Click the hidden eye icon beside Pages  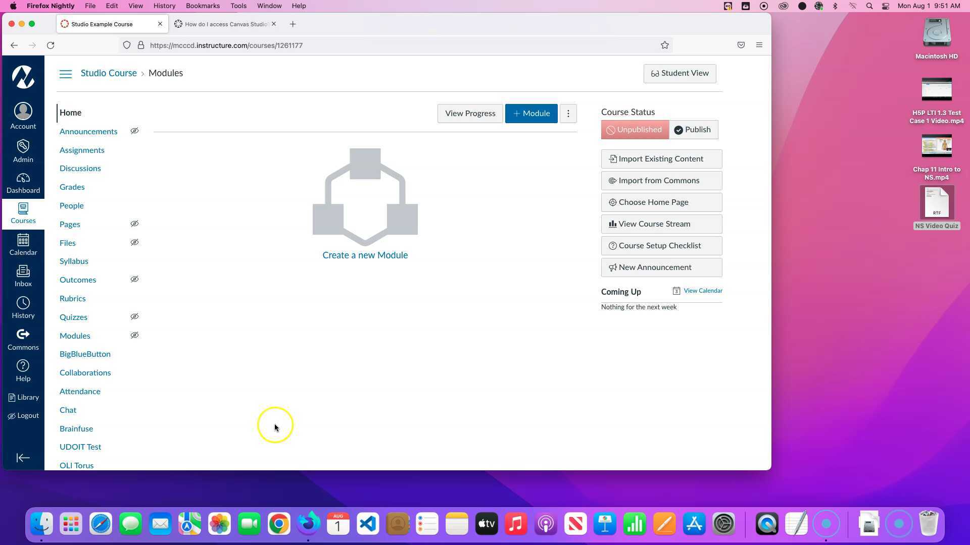click(134, 224)
